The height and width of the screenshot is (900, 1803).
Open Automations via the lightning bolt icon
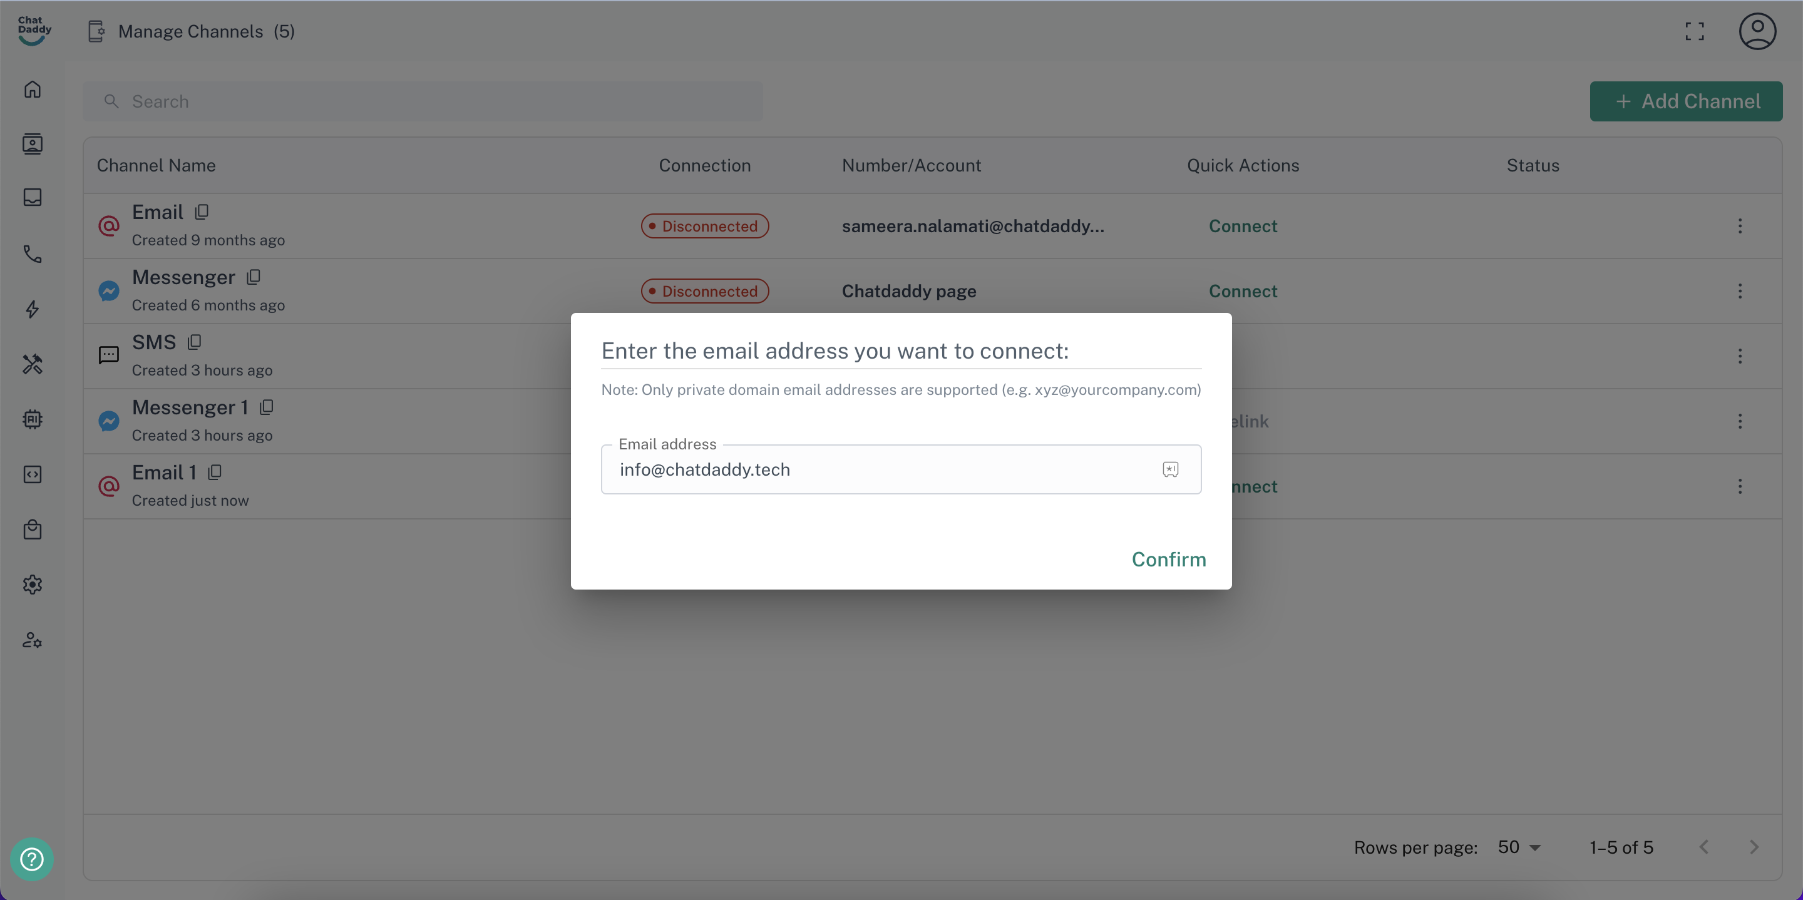[32, 309]
